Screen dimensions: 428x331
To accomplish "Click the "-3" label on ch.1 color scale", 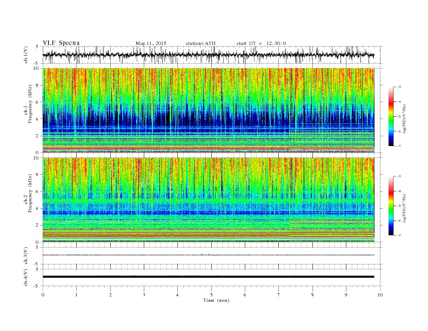I will [x=399, y=87].
